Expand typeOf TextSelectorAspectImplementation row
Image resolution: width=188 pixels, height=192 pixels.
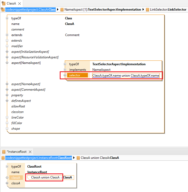pyautogui.click(x=65, y=64)
